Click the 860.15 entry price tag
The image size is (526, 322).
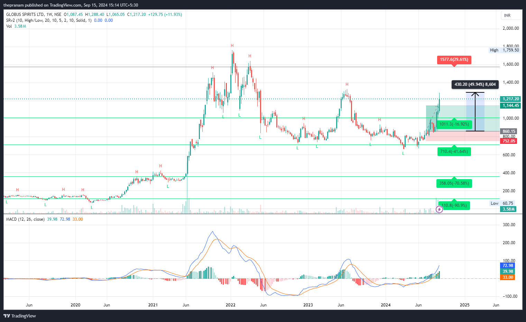pos(509,131)
